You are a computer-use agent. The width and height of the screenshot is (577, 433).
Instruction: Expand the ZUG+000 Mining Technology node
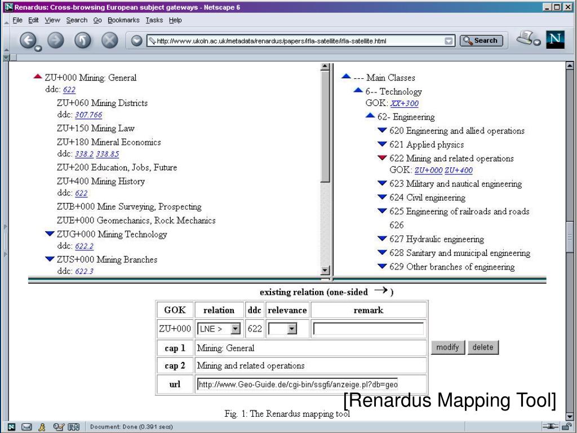pos(50,233)
